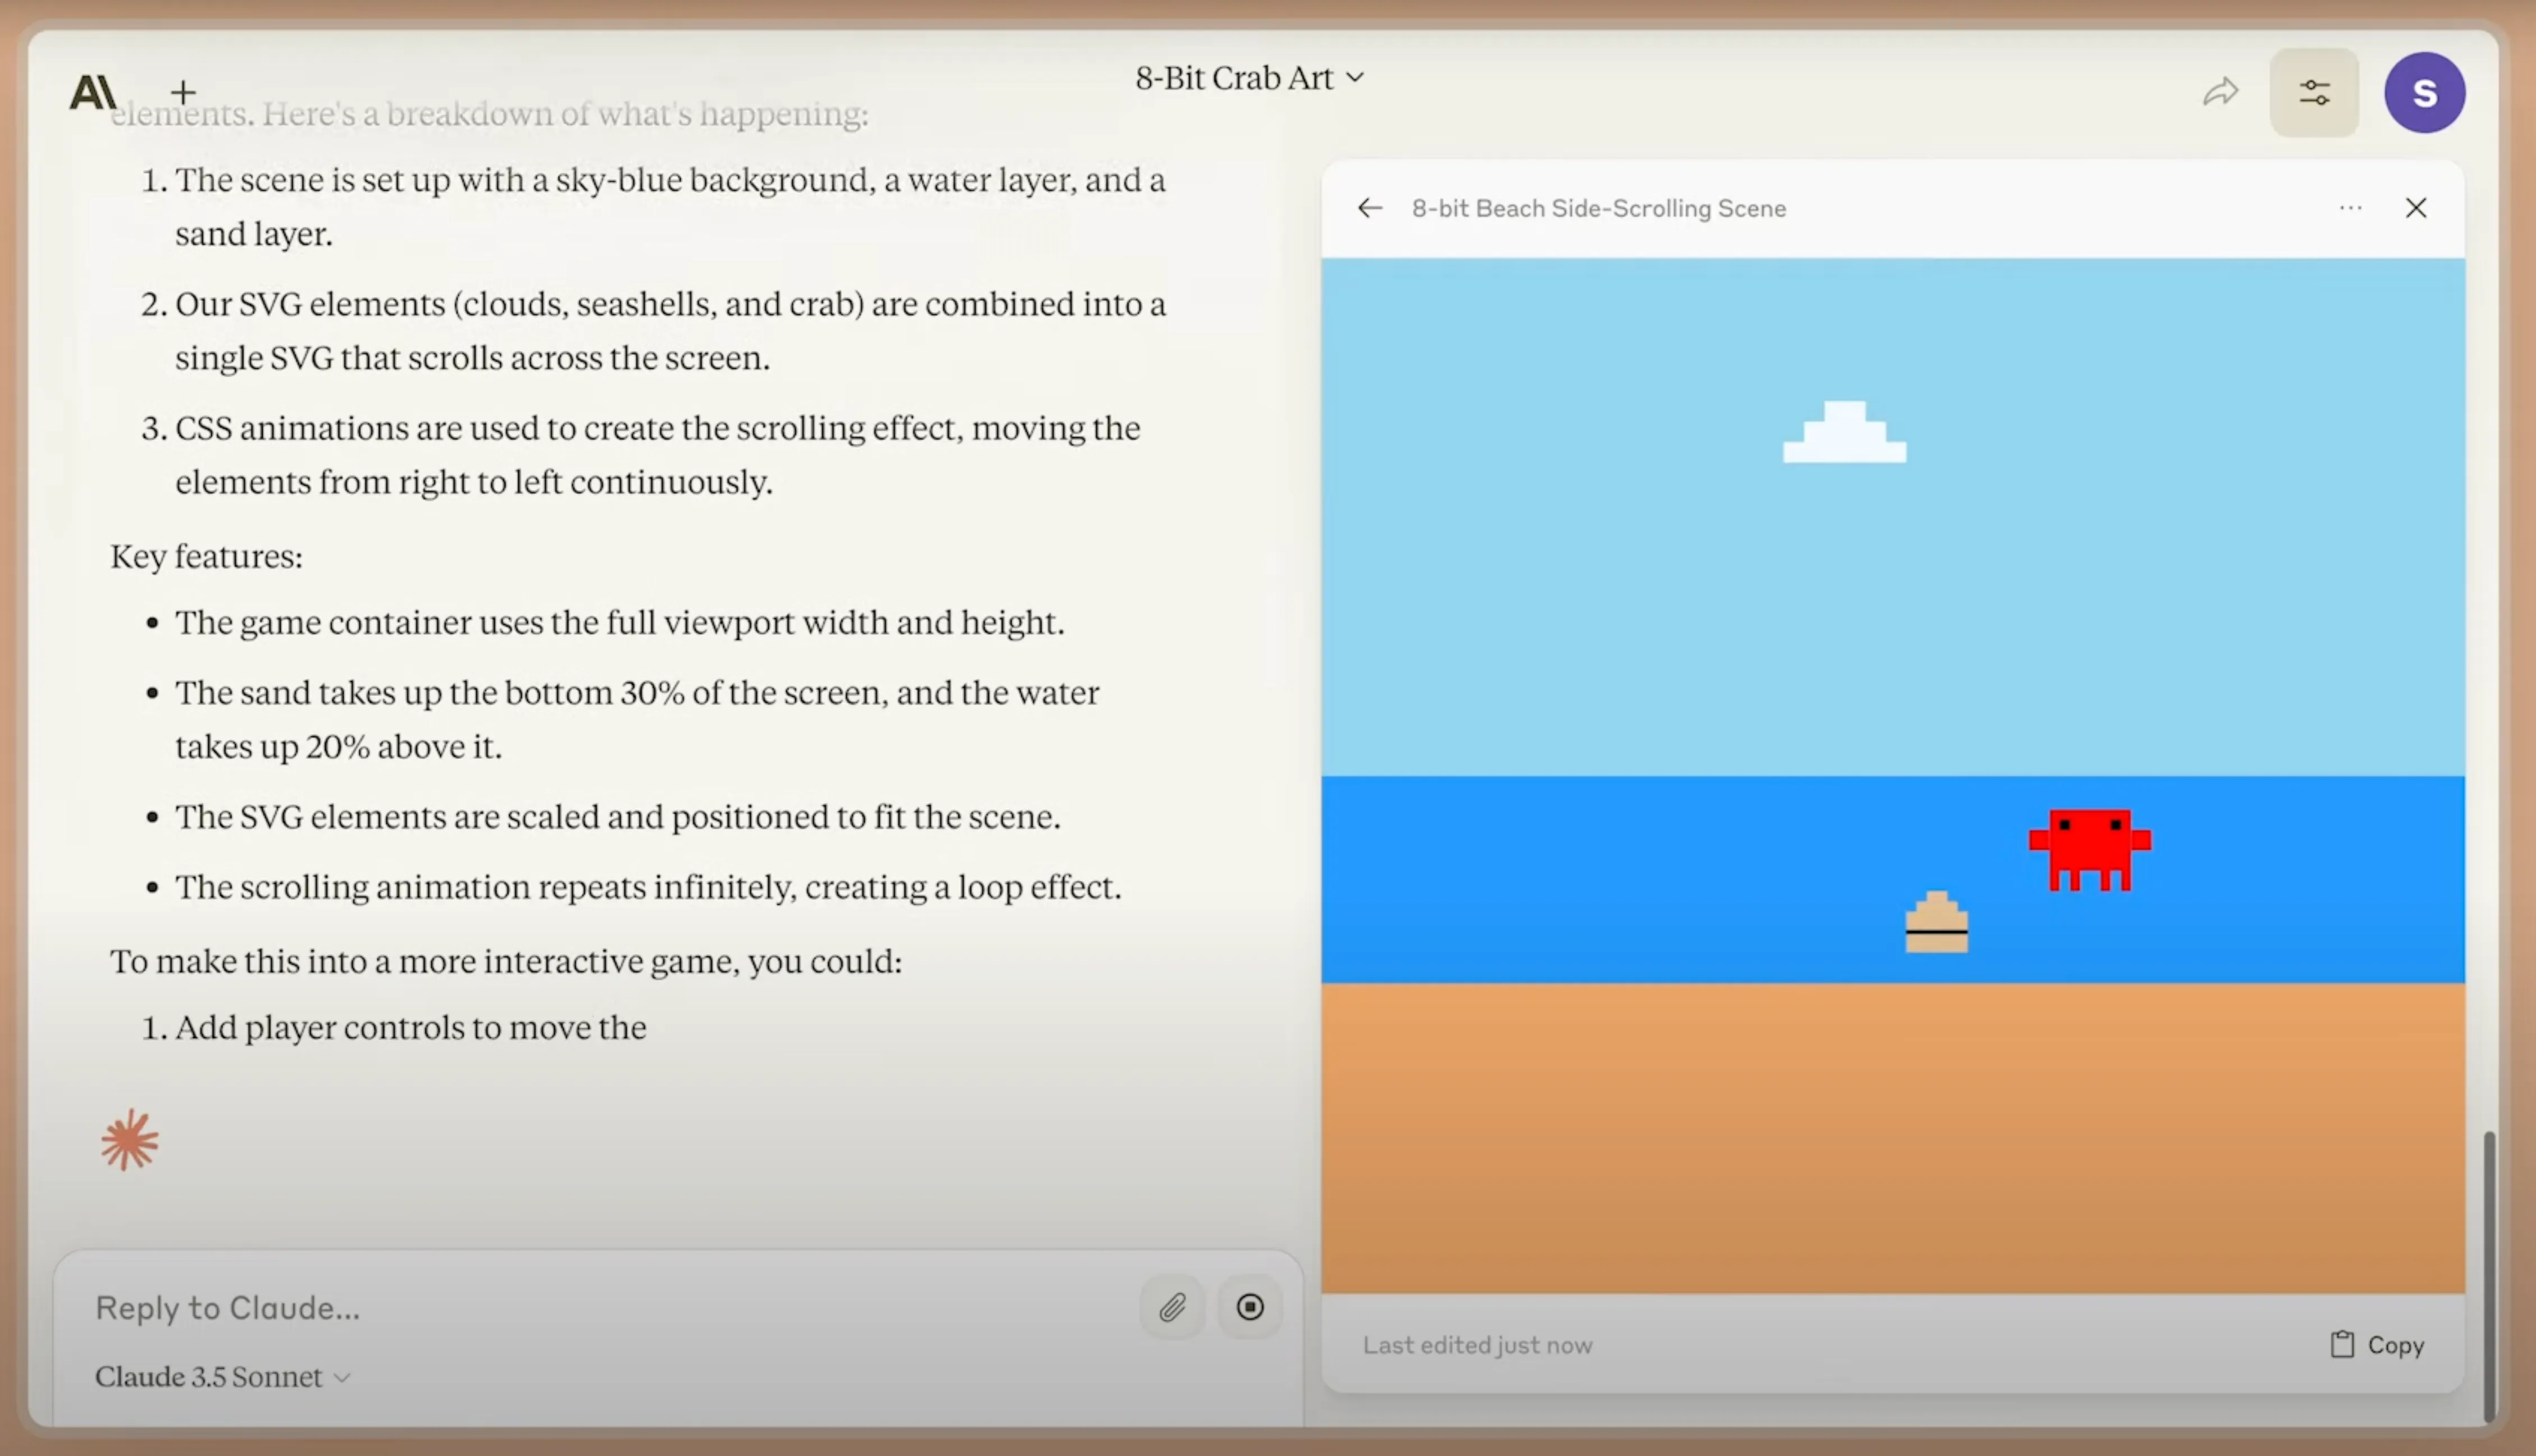This screenshot has width=2536, height=1456.
Task: Open the user profile avatar S
Action: coord(2424,93)
